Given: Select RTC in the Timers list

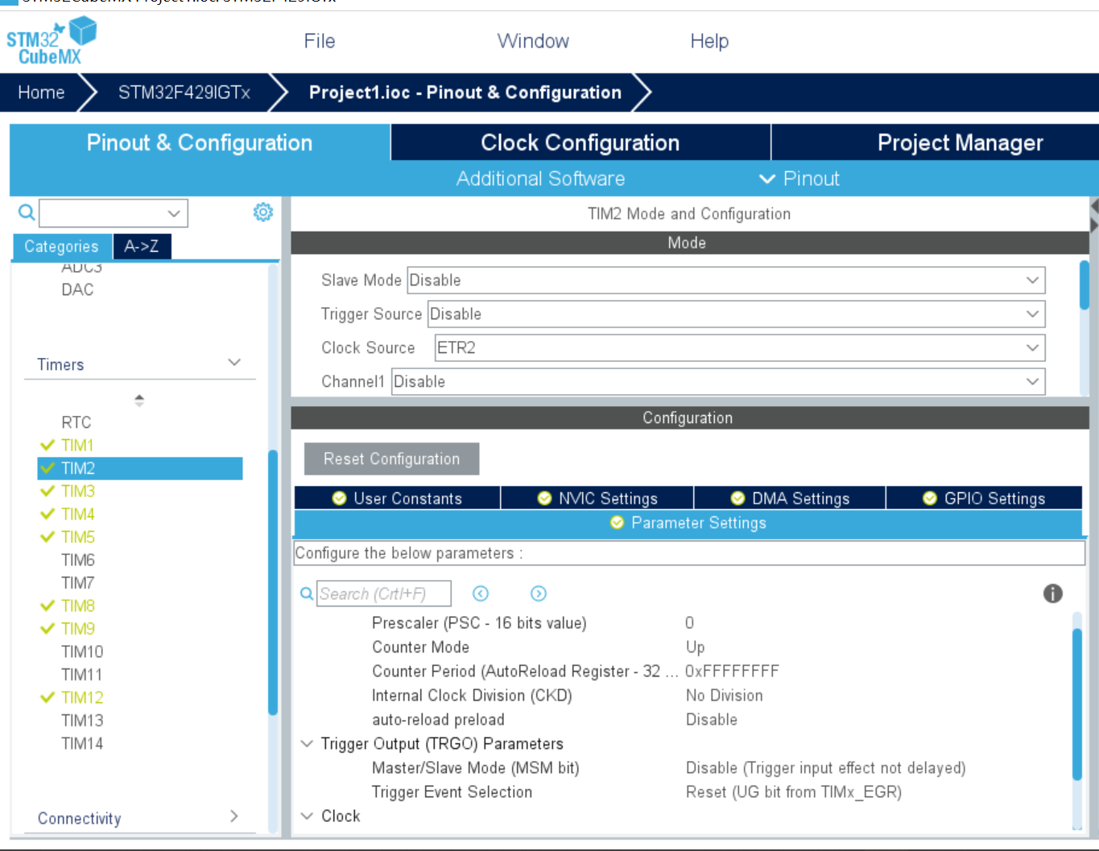Looking at the screenshot, I should 76,422.
